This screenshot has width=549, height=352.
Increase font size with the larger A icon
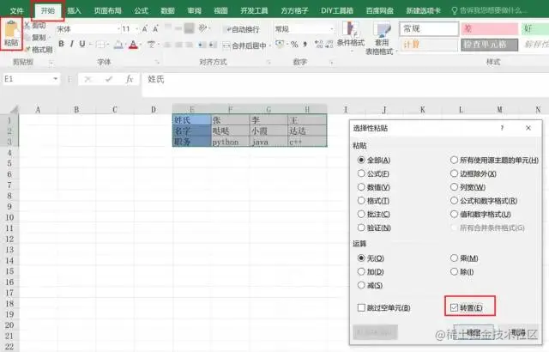[x=145, y=28]
